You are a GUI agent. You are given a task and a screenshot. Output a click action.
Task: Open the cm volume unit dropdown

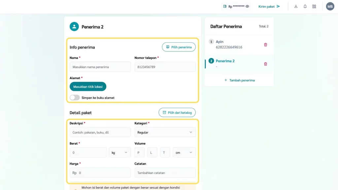tap(184, 152)
